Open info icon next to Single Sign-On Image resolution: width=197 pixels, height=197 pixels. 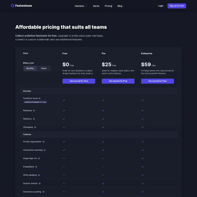coord(39,159)
